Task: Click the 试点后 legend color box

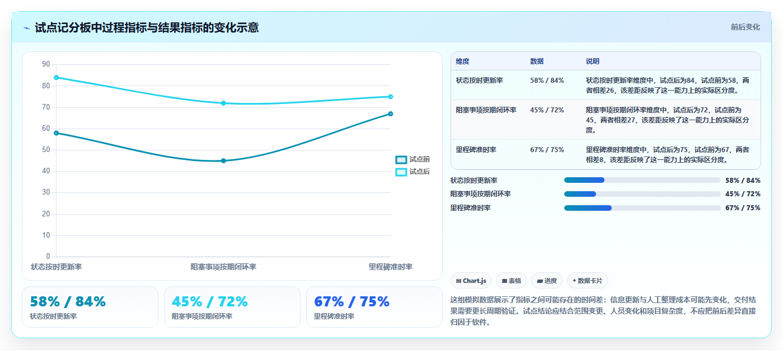Action: 401,172
